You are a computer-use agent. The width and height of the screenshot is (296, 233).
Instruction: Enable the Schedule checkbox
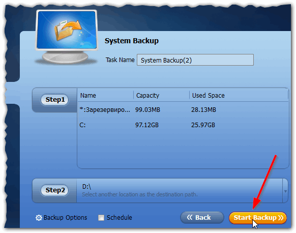pos(101,218)
